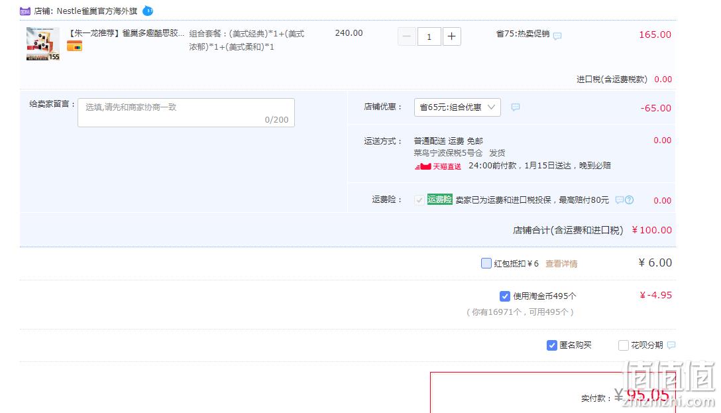Click the info bubble beside 花呗分期
This screenshot has height=413, width=721.
[671, 345]
